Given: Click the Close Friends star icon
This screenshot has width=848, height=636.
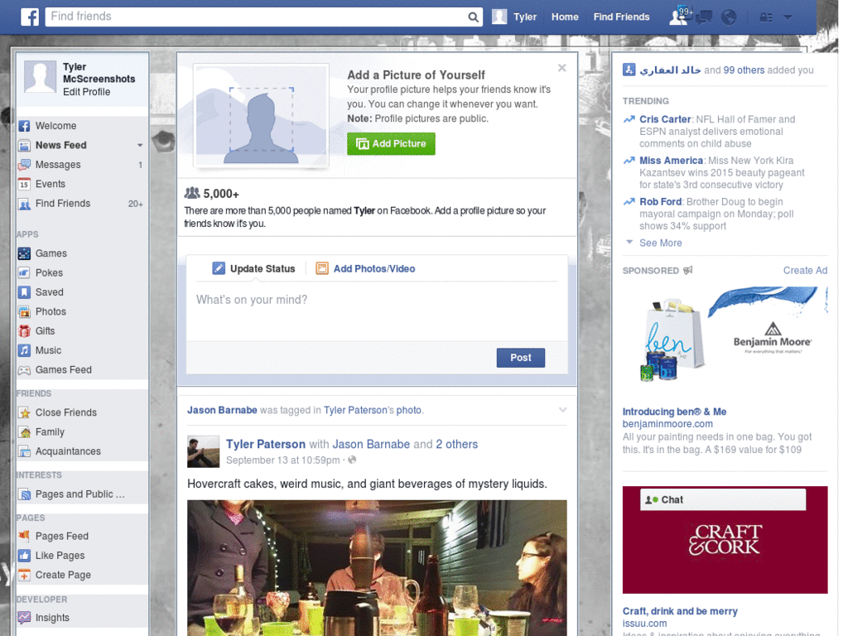Looking at the screenshot, I should (x=24, y=413).
